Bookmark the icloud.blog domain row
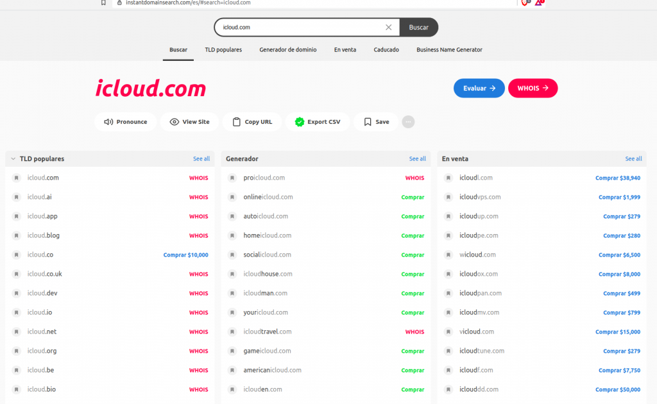This screenshot has width=657, height=404. 16,236
